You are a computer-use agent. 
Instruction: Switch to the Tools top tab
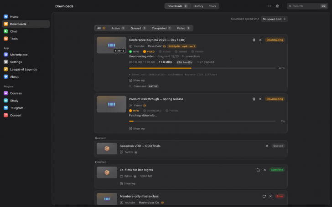point(213,6)
